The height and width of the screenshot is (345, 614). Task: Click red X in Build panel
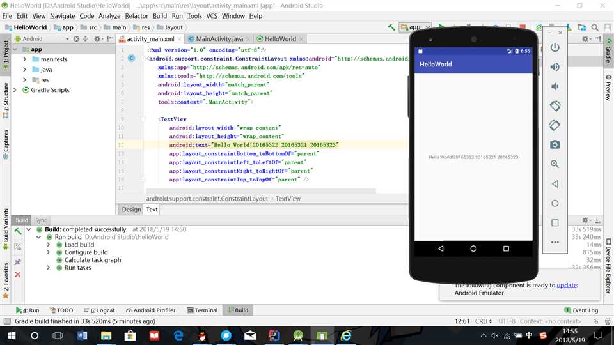coord(18,275)
